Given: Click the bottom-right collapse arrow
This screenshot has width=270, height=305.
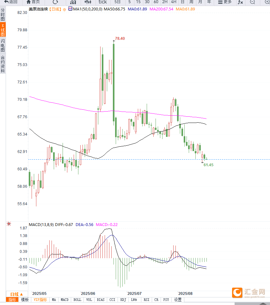Looking at the screenshot, I should click(263, 304).
